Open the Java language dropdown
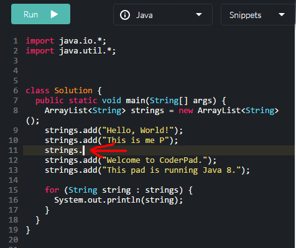 (x=163, y=15)
